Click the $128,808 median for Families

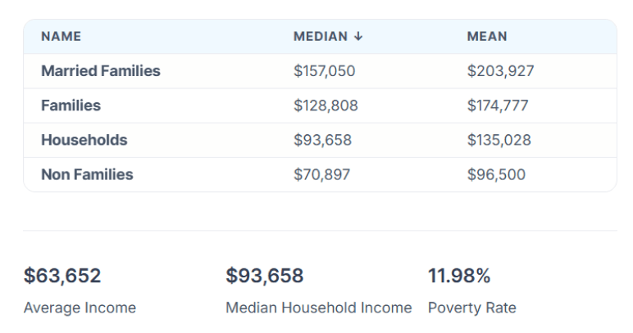pyautogui.click(x=326, y=106)
